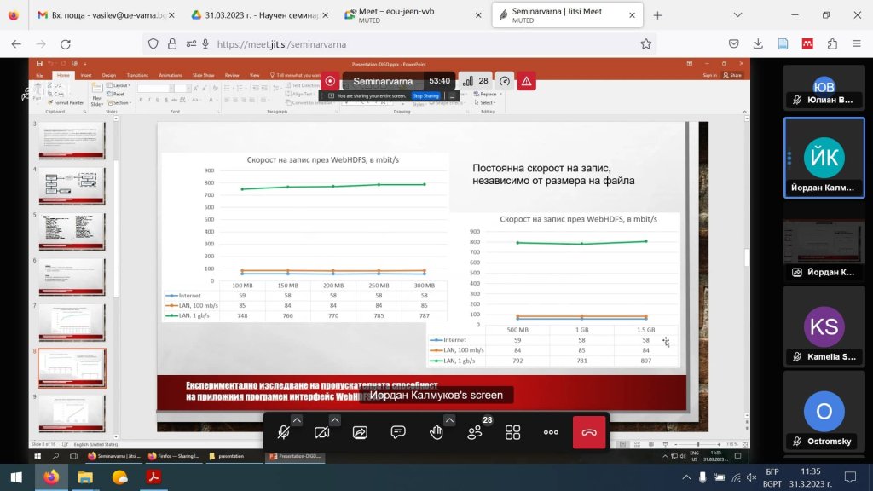Click the Format Painter button
Viewport: 873px width, 491px height.
pyautogui.click(x=66, y=103)
